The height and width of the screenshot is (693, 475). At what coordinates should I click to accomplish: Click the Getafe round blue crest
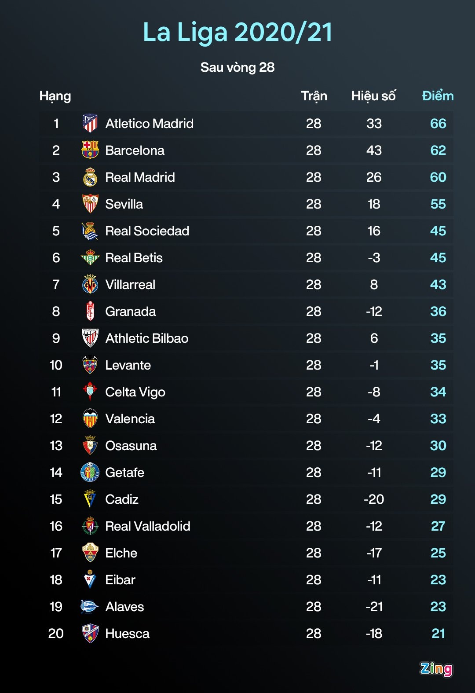(x=90, y=473)
